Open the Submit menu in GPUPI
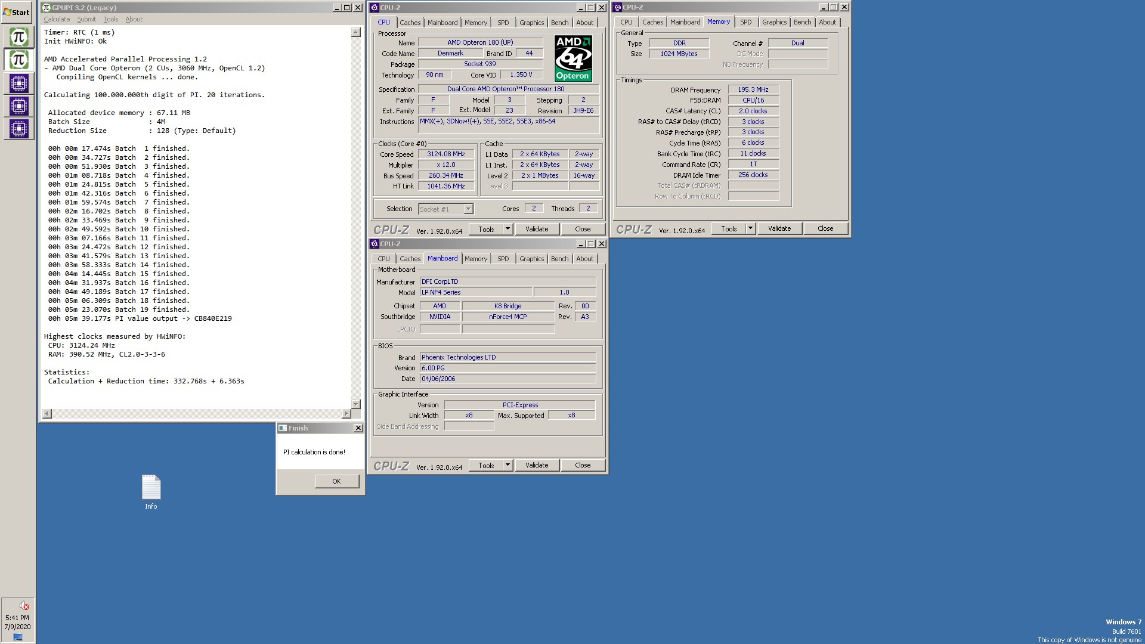The image size is (1145, 644). (x=86, y=19)
